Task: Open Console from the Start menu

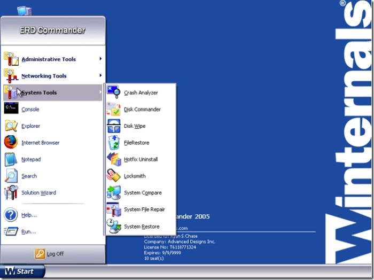Action: click(x=30, y=110)
